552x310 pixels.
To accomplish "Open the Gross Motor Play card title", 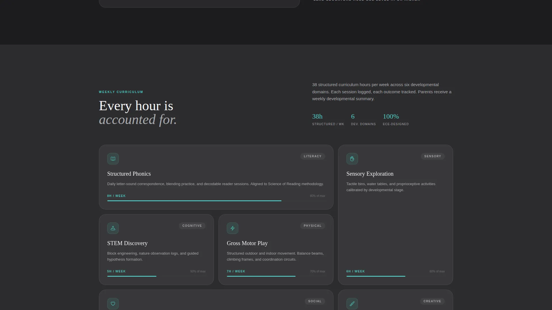I will (247, 243).
